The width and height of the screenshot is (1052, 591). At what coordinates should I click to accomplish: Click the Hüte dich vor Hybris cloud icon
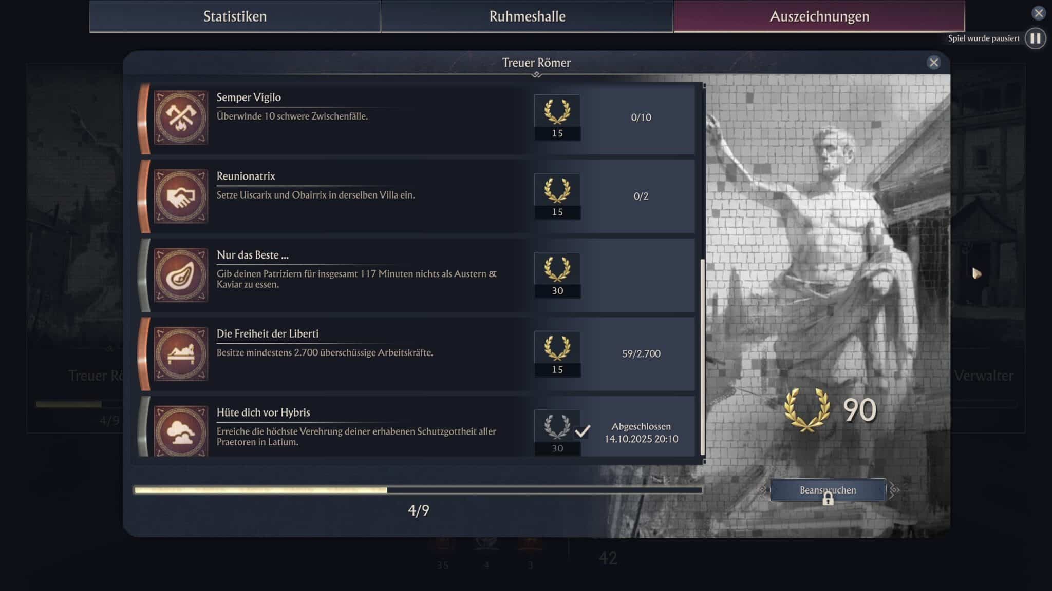[x=181, y=431]
